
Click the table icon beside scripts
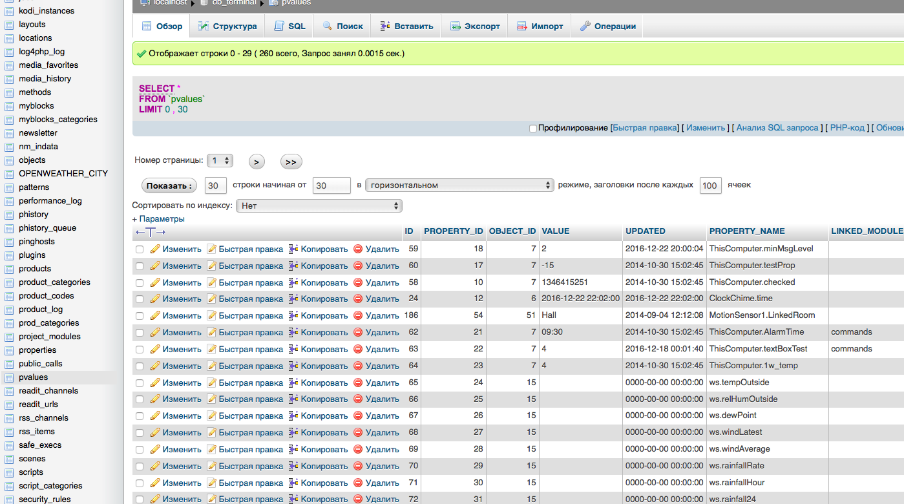(9, 472)
